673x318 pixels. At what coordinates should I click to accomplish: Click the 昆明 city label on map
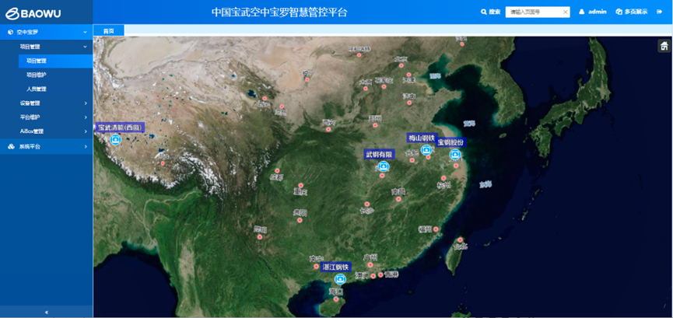[261, 230]
